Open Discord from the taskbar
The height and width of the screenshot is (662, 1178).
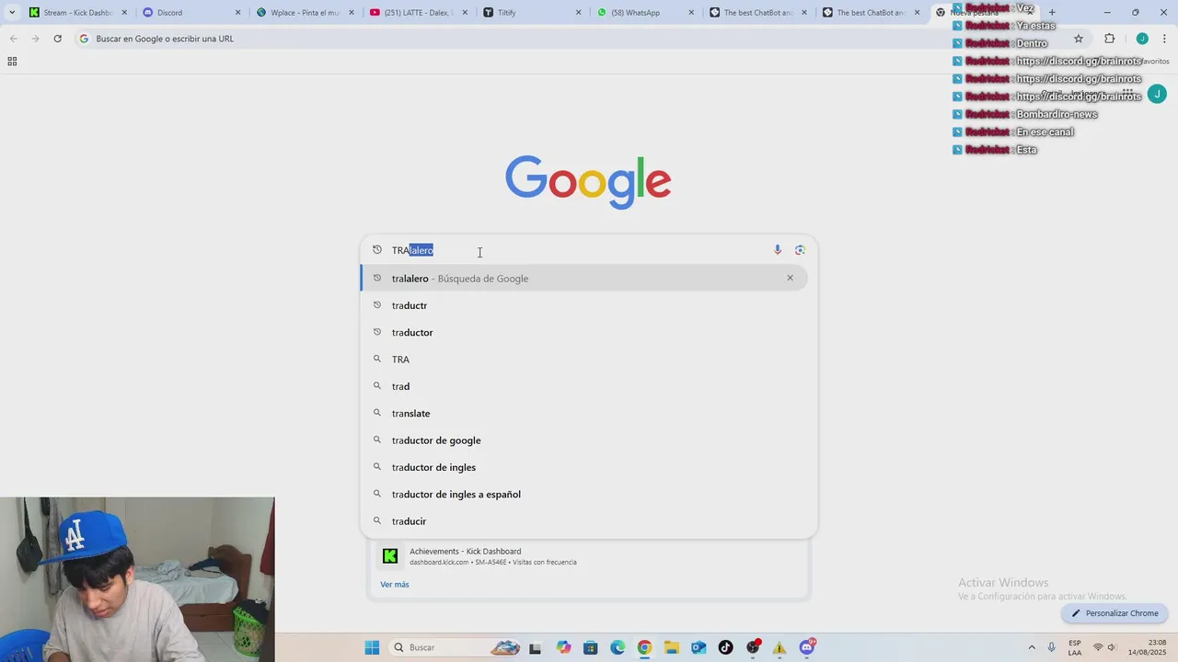tap(807, 647)
